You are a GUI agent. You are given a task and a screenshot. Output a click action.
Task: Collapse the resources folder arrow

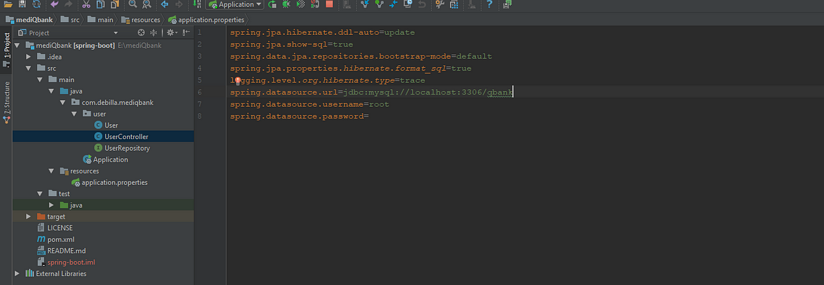point(51,171)
